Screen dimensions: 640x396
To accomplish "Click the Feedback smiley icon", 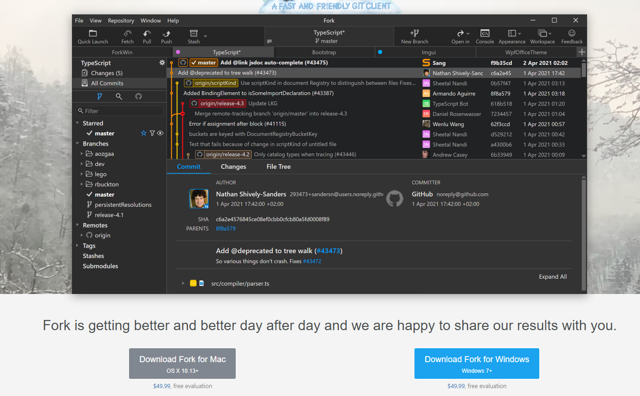I will [x=572, y=33].
